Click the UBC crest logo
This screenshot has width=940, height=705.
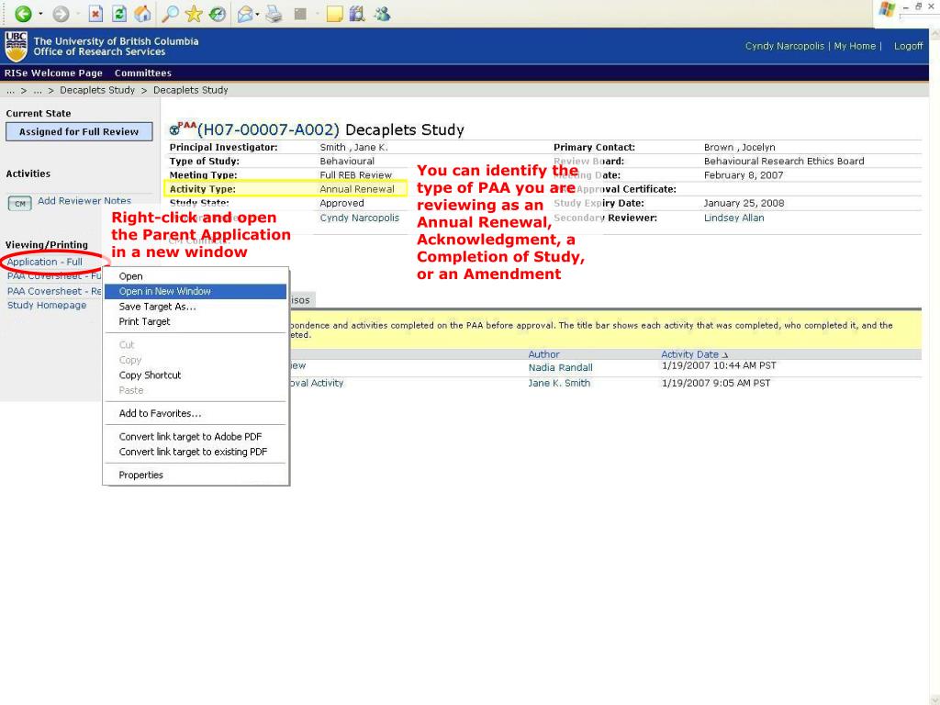point(16,46)
